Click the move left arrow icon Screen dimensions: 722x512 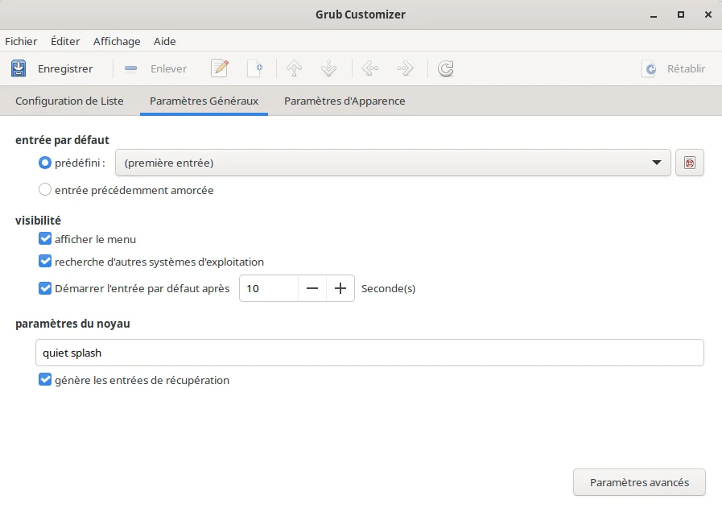coord(370,68)
